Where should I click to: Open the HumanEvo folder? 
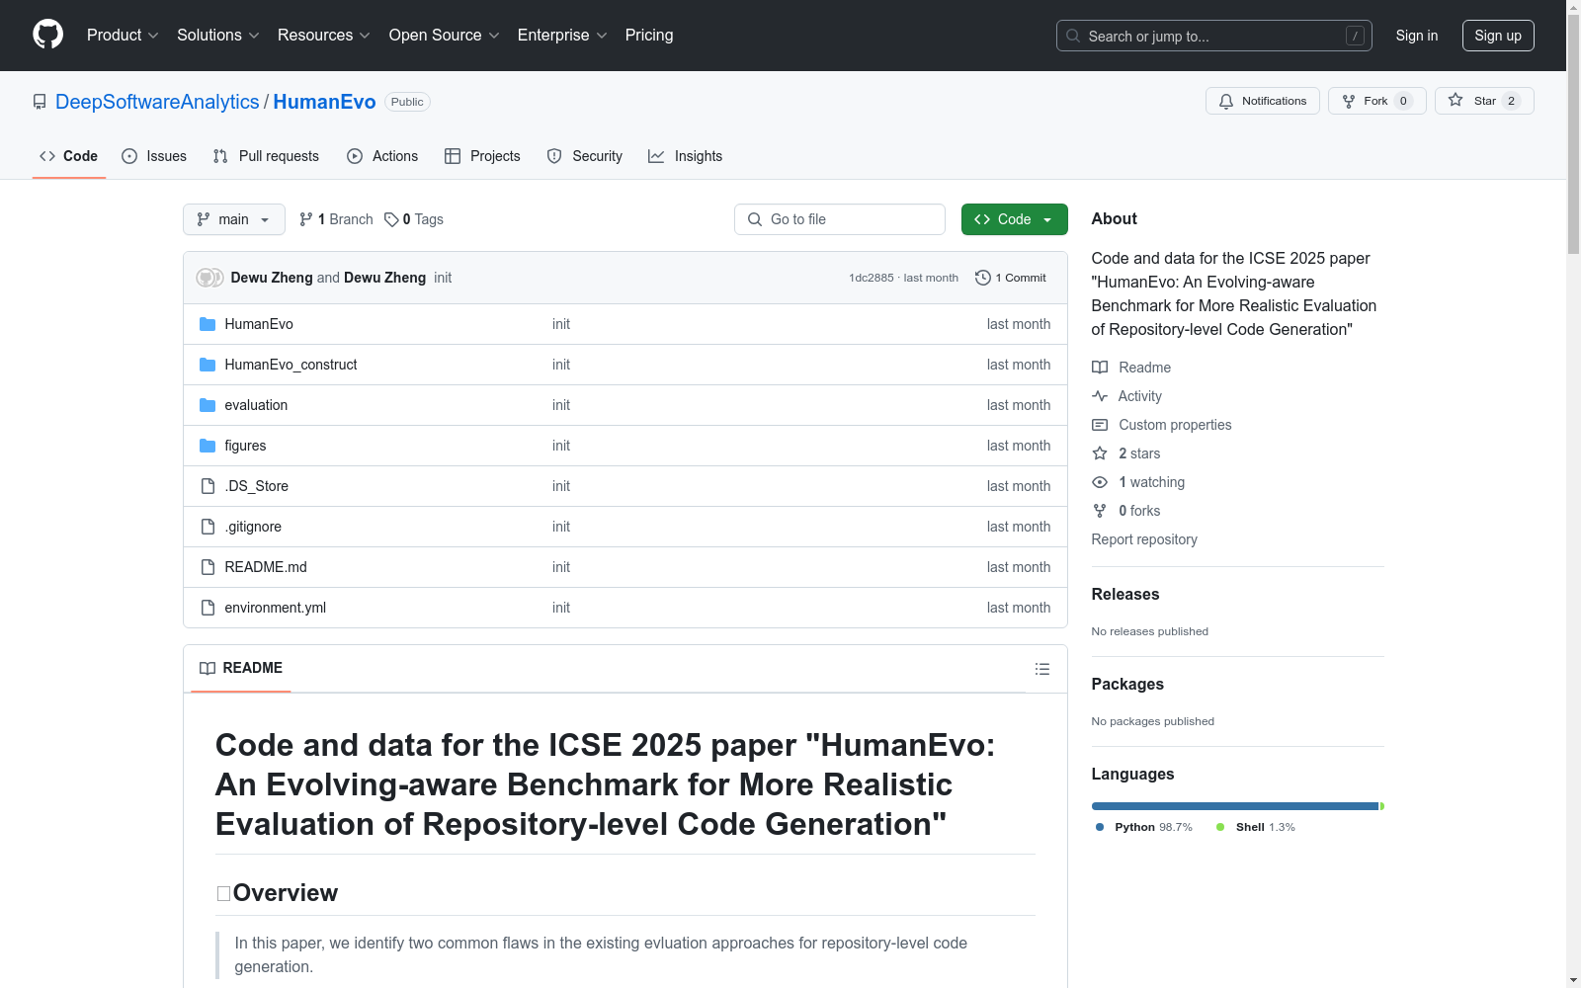pos(259,324)
